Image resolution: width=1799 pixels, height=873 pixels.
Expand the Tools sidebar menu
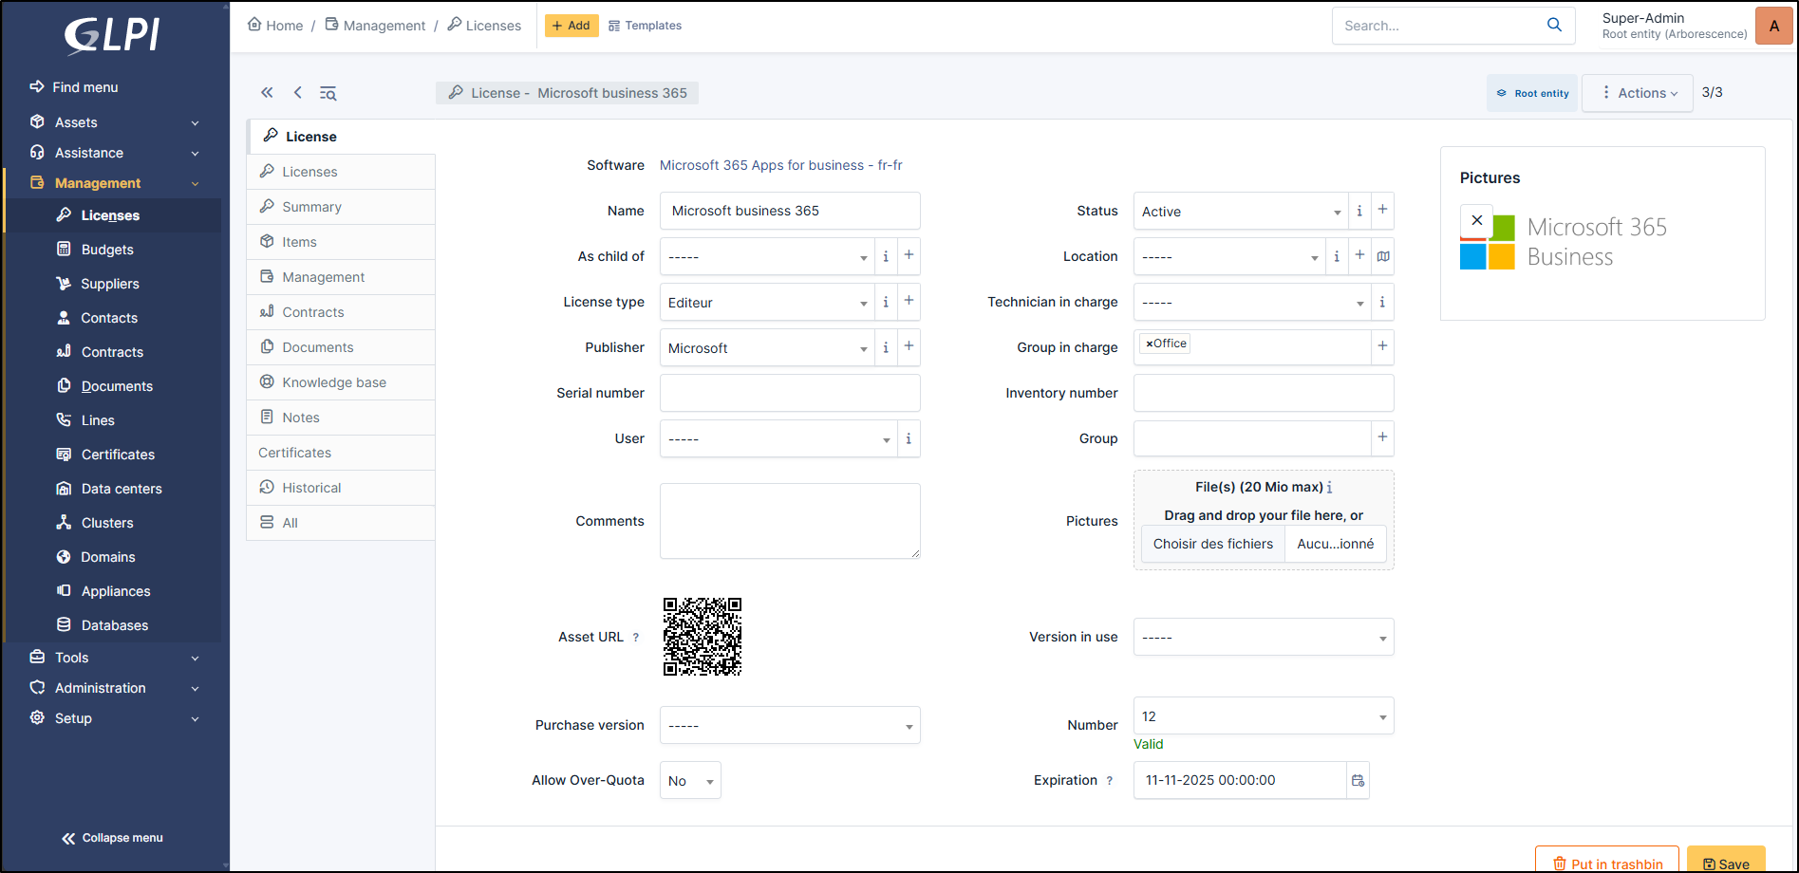(114, 658)
